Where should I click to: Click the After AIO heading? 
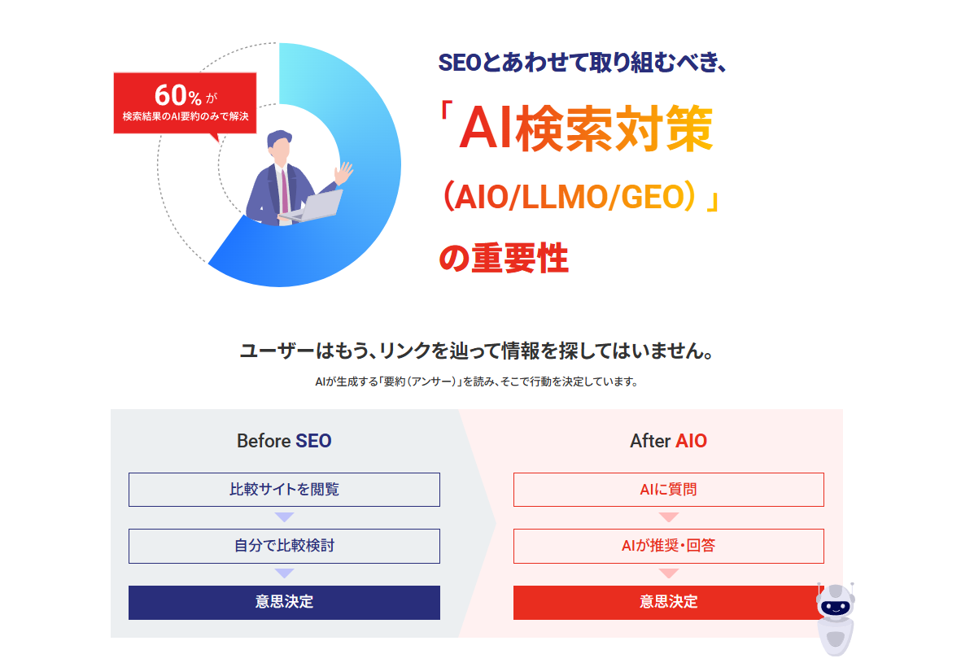[668, 441]
